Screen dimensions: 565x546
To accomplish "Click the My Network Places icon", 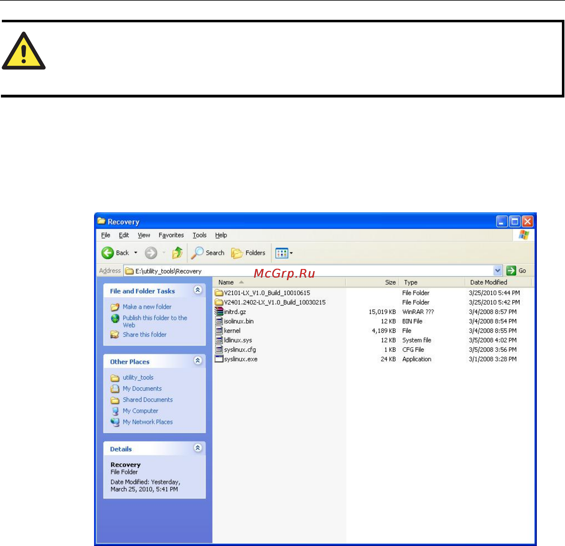I will pyautogui.click(x=115, y=422).
